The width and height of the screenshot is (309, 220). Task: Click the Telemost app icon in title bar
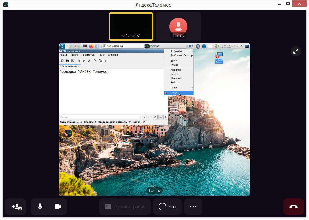click(6, 5)
